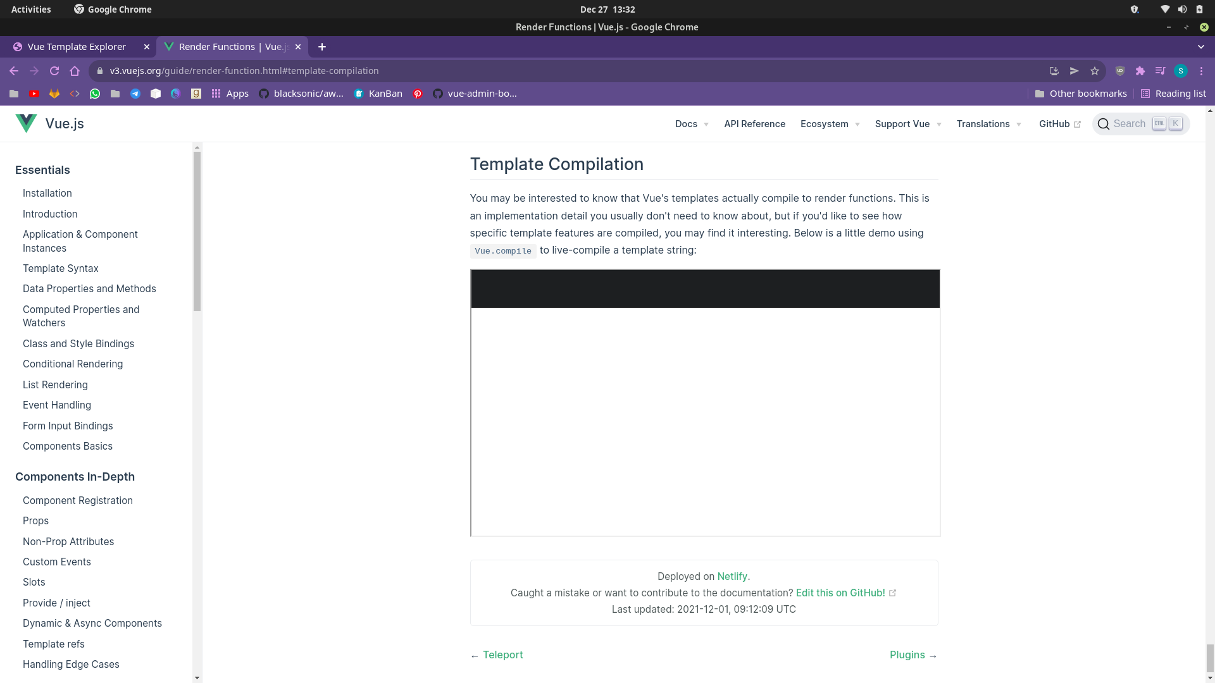The width and height of the screenshot is (1215, 683).
Task: Click the Vue.js logo in the header
Action: pyautogui.click(x=26, y=123)
